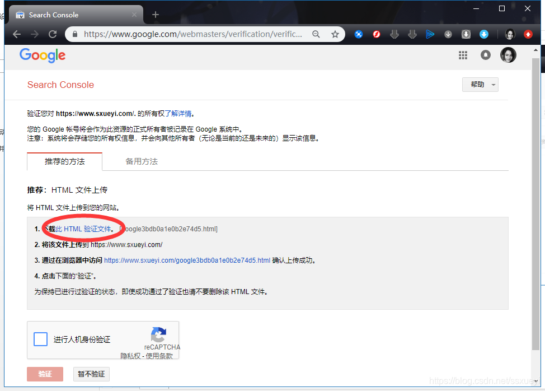Switch to the 备用方法 tab
The height and width of the screenshot is (391, 545).
(x=142, y=161)
